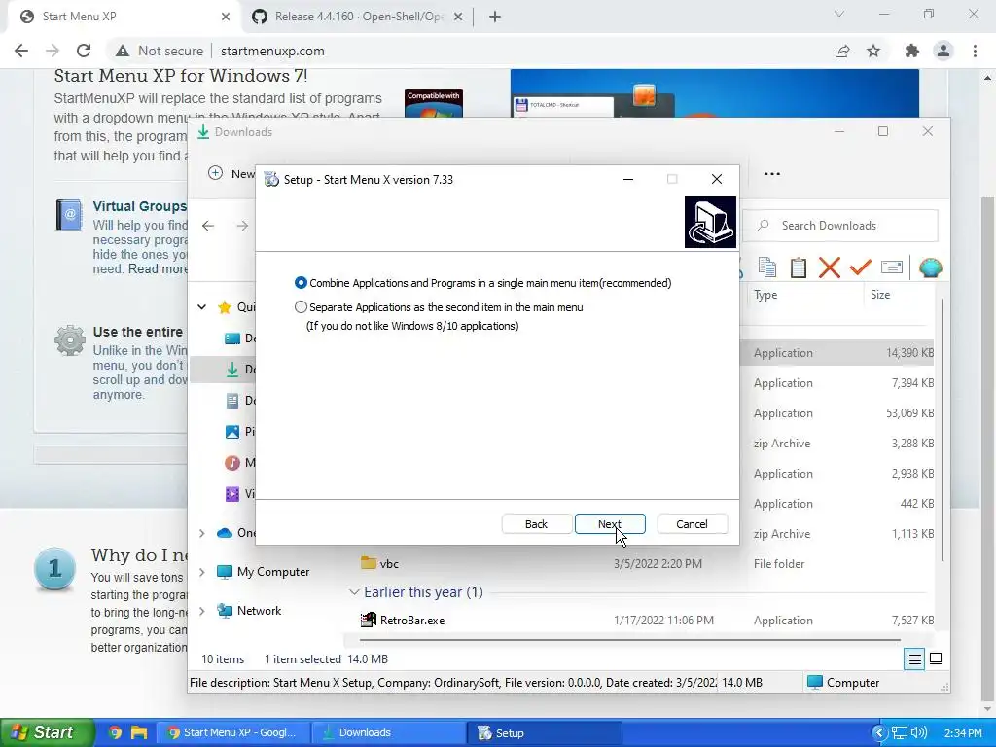Click the Videos icon in navigation pane

(x=232, y=493)
